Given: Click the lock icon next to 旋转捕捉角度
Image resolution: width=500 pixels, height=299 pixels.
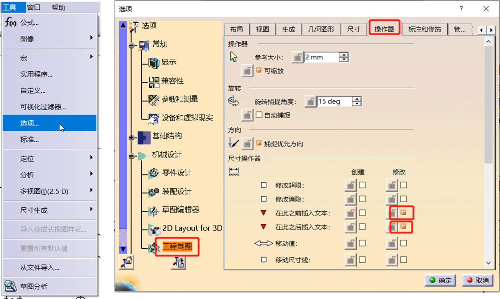Looking at the screenshot, I should point(311,101).
